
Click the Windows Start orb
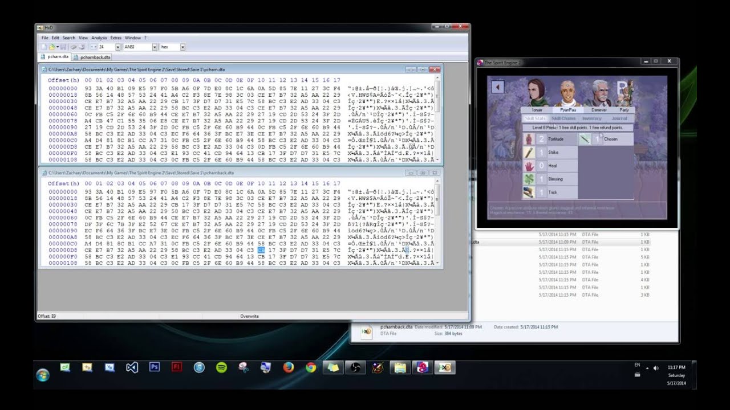pyautogui.click(x=43, y=375)
